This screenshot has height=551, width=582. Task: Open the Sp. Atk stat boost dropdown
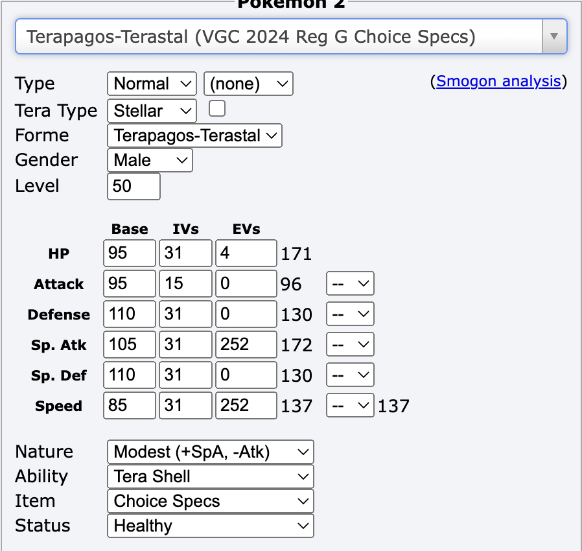tap(350, 344)
